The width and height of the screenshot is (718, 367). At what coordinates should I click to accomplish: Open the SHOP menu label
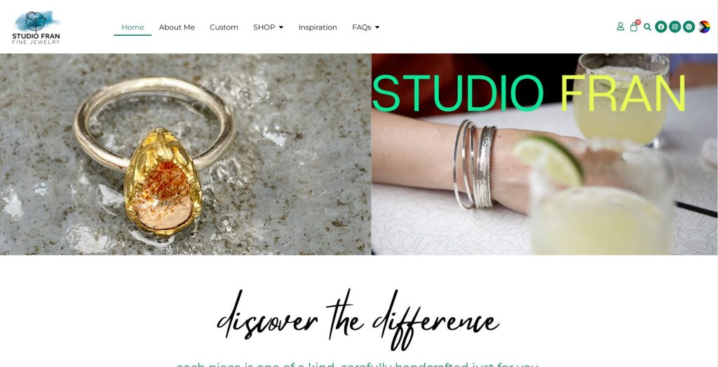pyautogui.click(x=264, y=27)
